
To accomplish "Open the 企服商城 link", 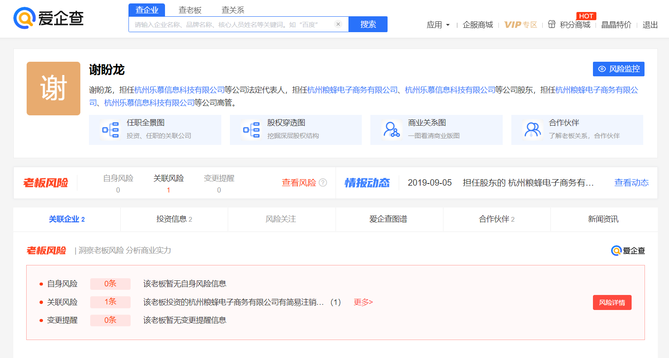I will (478, 25).
